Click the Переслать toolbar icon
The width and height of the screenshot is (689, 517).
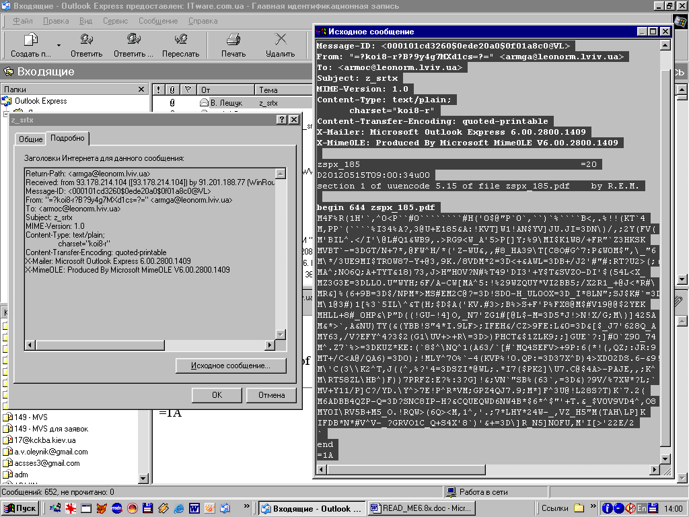coord(180,44)
